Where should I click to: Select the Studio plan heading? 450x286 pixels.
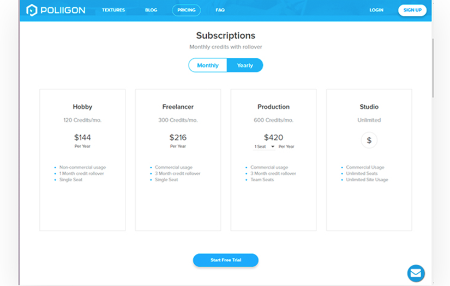[369, 107]
